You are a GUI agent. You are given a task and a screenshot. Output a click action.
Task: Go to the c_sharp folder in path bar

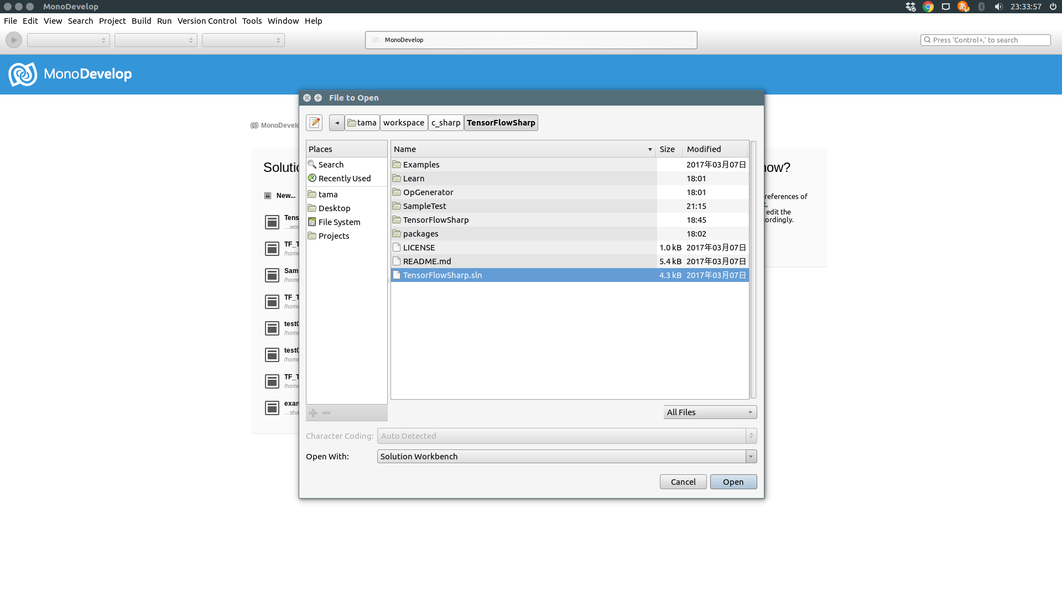(x=446, y=123)
